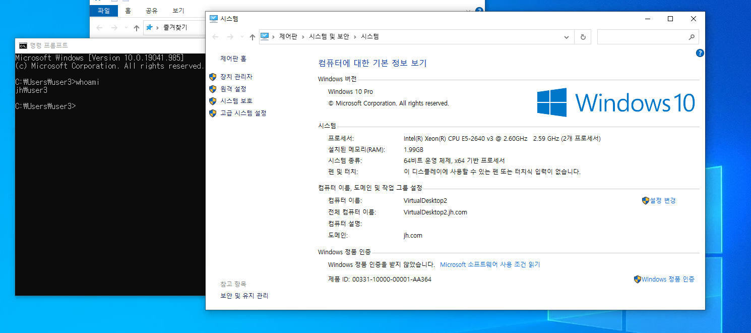The height and width of the screenshot is (333, 751).
Task: Click full name VirtualDesktop2.jh.com
Action: click(435, 212)
